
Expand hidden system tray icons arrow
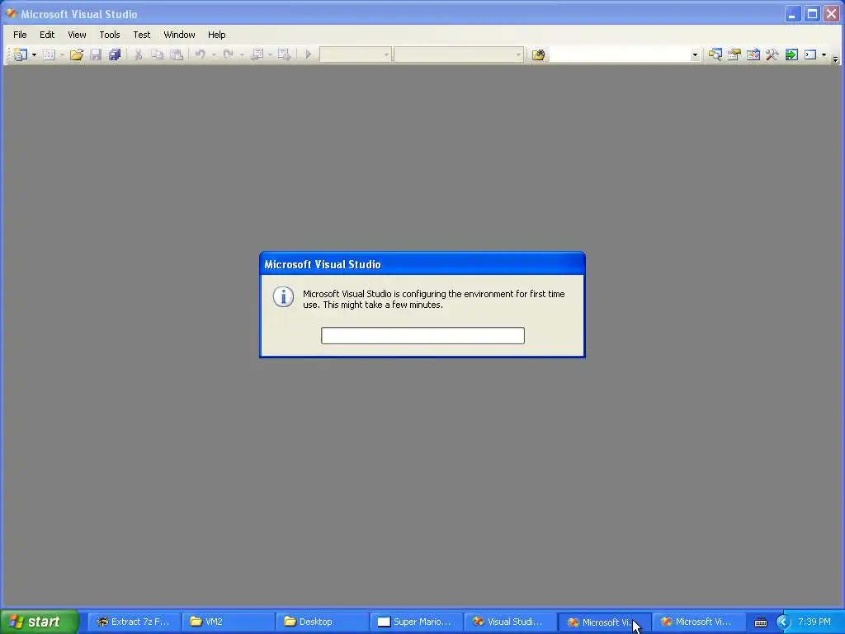(x=783, y=622)
